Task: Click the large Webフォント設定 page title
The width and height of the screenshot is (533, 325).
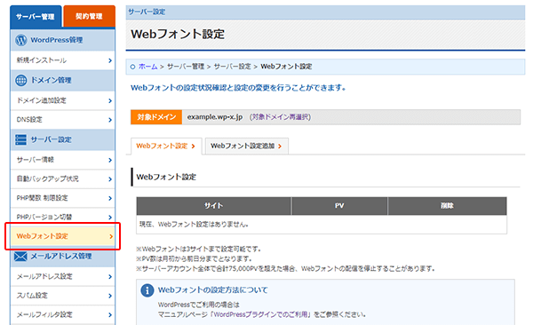Action: pos(178,34)
